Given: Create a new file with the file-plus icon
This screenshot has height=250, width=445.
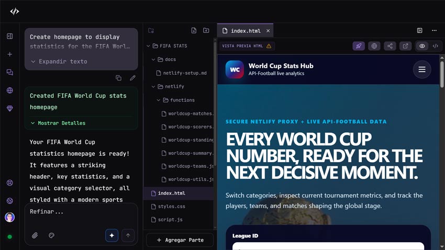Looking at the screenshot, I should (x=194, y=31).
